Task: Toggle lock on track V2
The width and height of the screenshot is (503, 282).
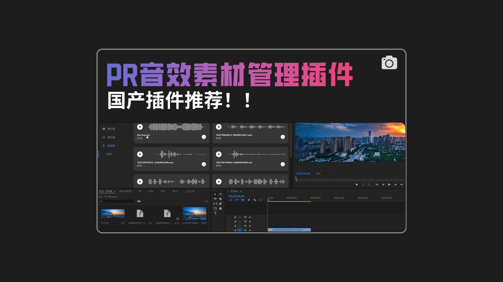Action: pyautogui.click(x=235, y=226)
